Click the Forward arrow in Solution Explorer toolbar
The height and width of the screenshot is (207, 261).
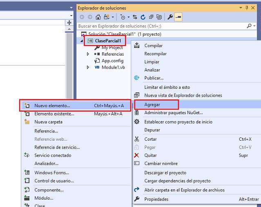[90, 17]
